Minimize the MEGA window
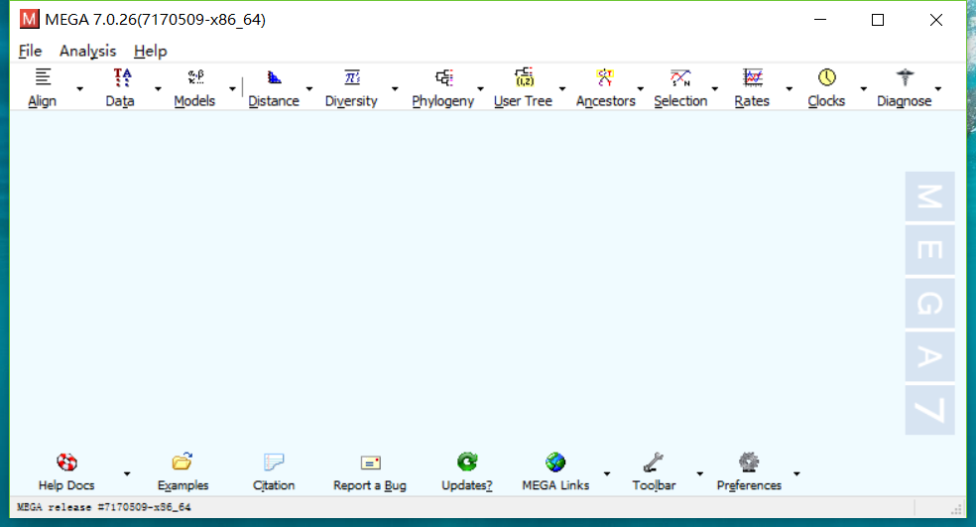This screenshot has width=976, height=527. pos(820,20)
